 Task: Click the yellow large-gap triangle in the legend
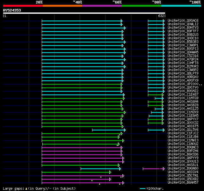(26, 188)
